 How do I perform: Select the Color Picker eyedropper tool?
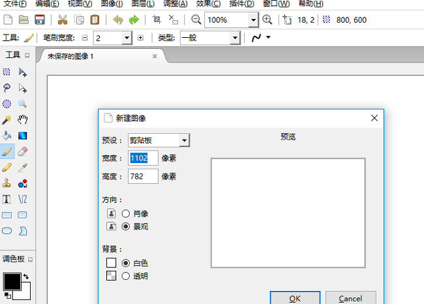pos(22,168)
